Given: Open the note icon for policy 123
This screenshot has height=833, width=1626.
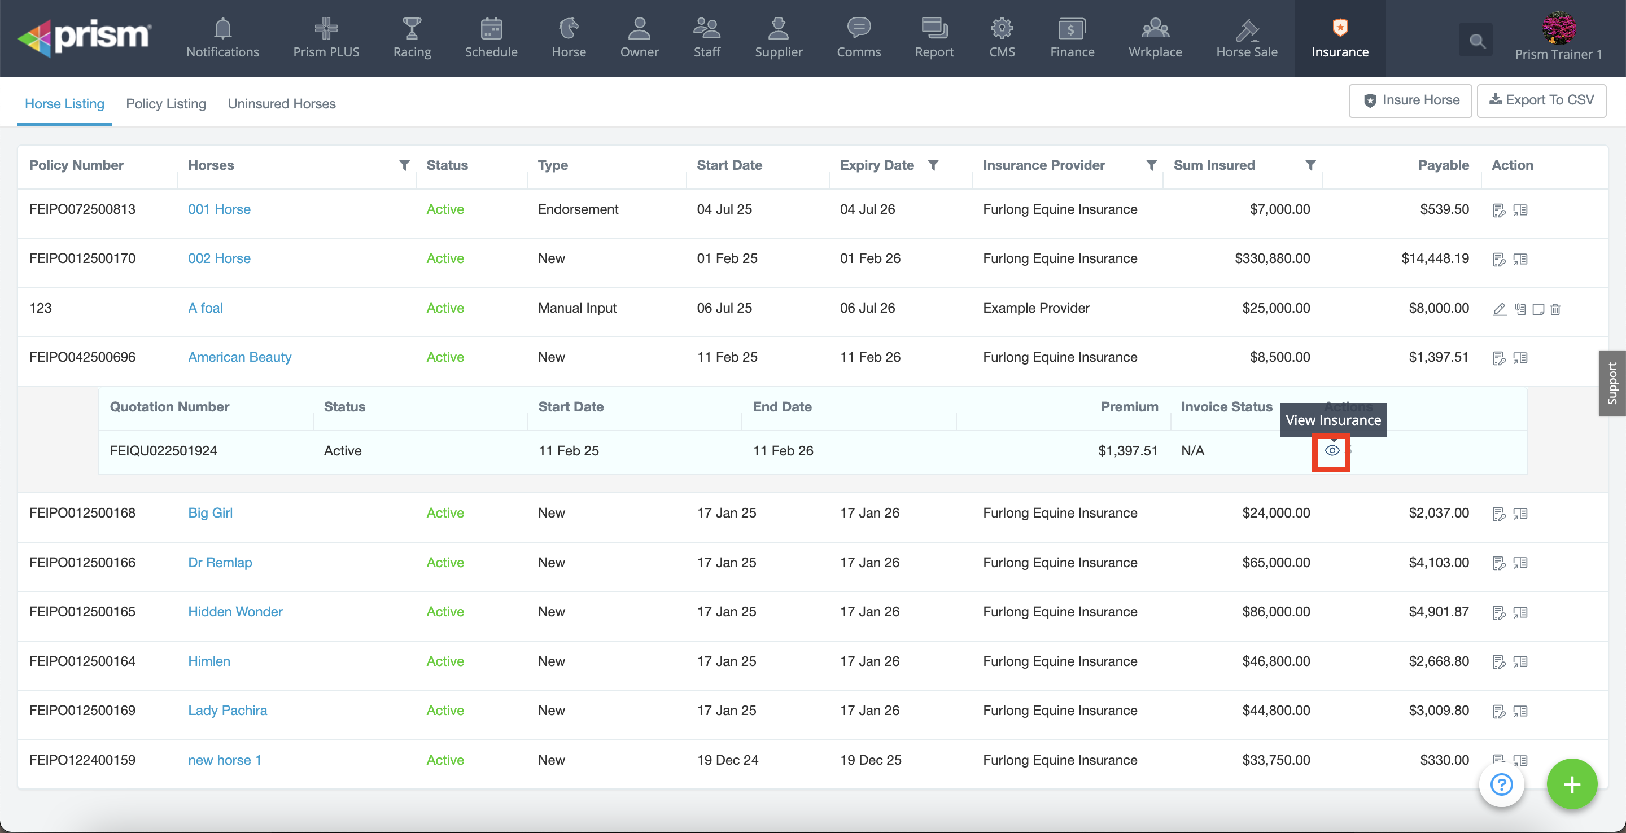Looking at the screenshot, I should pos(1538,309).
